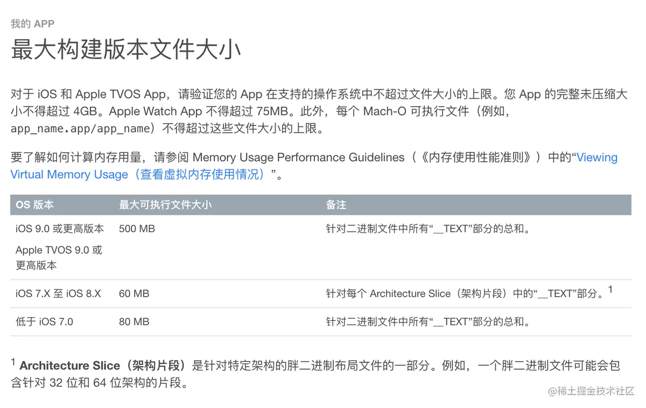This screenshot has width=646, height=408.
Task: Click the app_name.app/app_name code text
Action: pos(80,128)
